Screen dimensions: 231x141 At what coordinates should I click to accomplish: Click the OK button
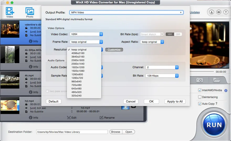click(151, 101)
